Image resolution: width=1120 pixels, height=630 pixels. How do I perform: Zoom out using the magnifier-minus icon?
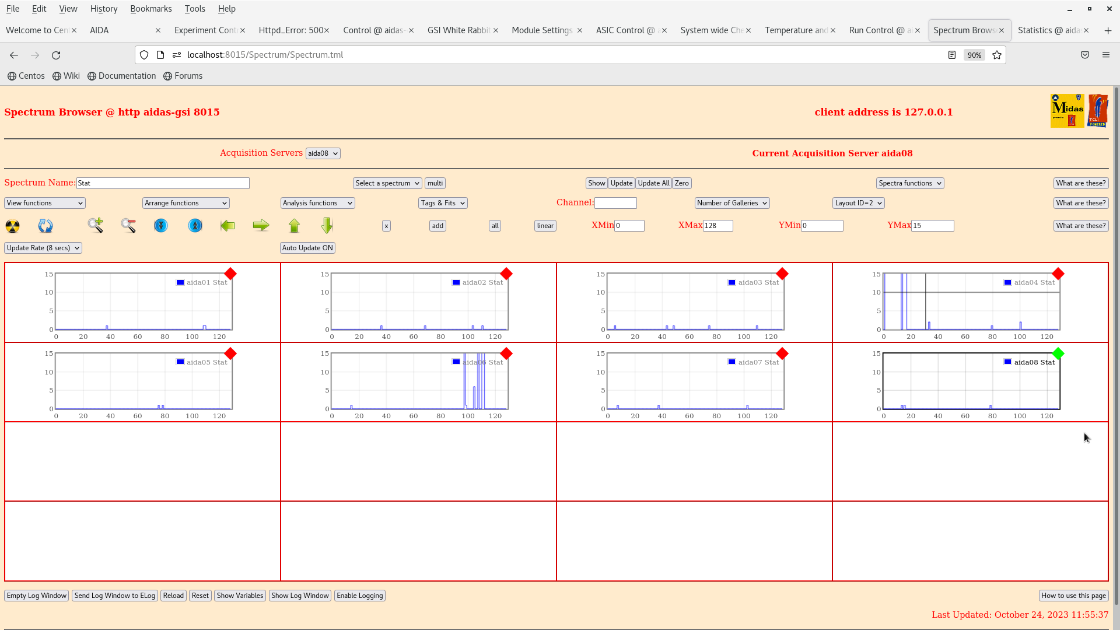tap(128, 226)
